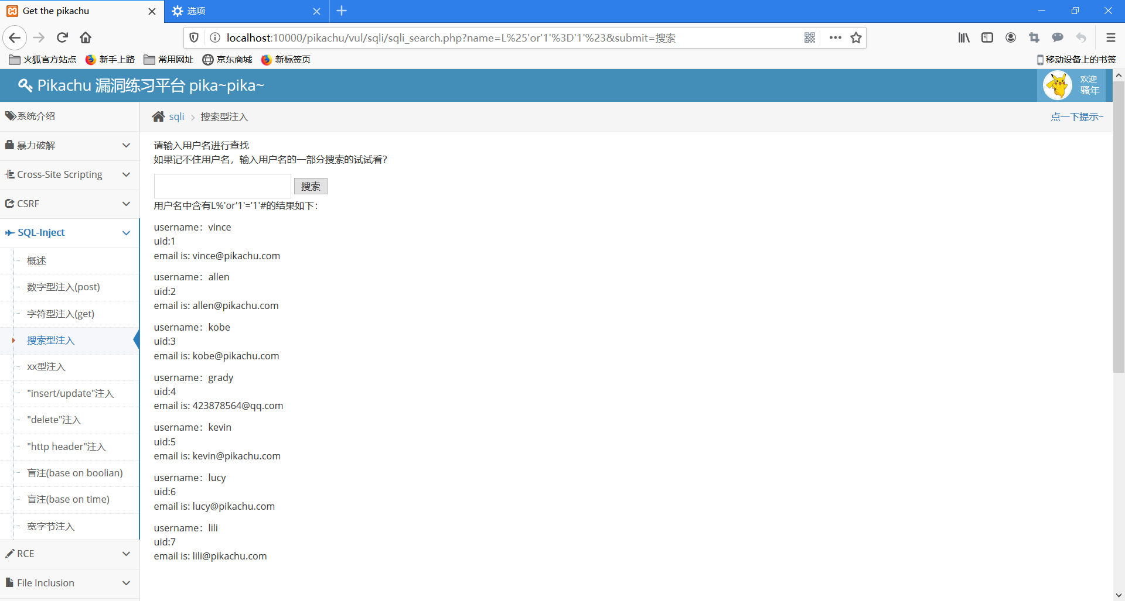Click the 搜索 submit button
The width and height of the screenshot is (1125, 601).
coord(311,186)
